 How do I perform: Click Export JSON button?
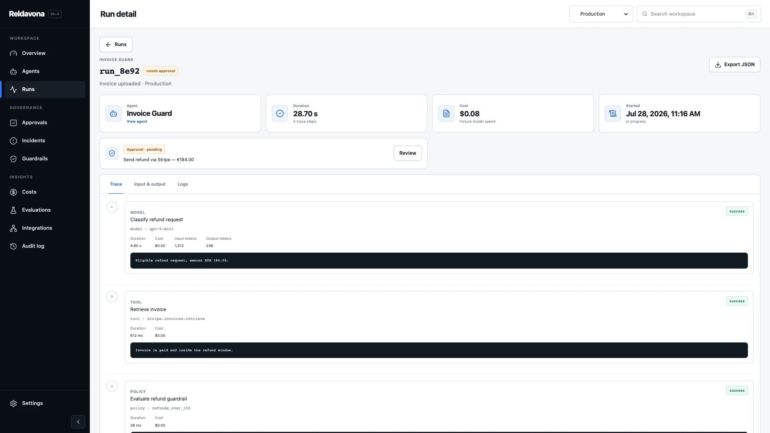734,65
